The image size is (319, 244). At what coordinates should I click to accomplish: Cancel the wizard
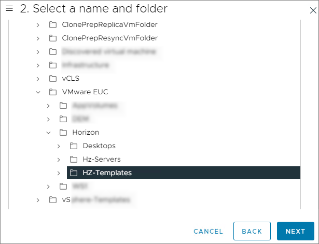coord(208,231)
